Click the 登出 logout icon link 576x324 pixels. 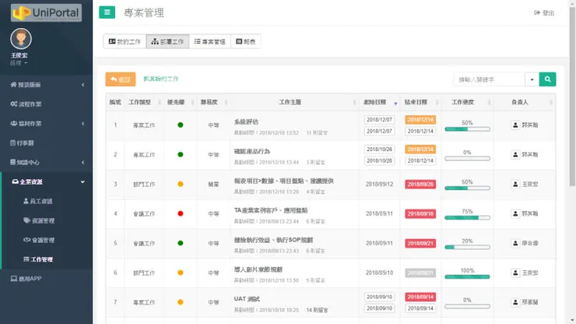click(544, 13)
